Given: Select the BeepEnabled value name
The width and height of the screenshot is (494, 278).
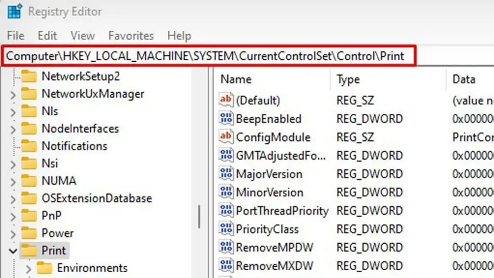Looking at the screenshot, I should (269, 119).
